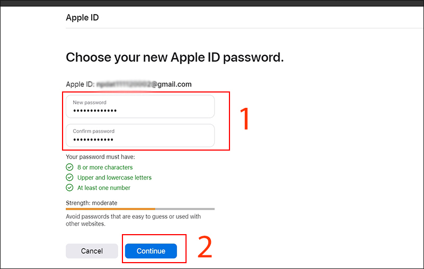Image resolution: width=424 pixels, height=269 pixels.
Task: Click the 'Your password must have:' label
Action: pos(100,157)
